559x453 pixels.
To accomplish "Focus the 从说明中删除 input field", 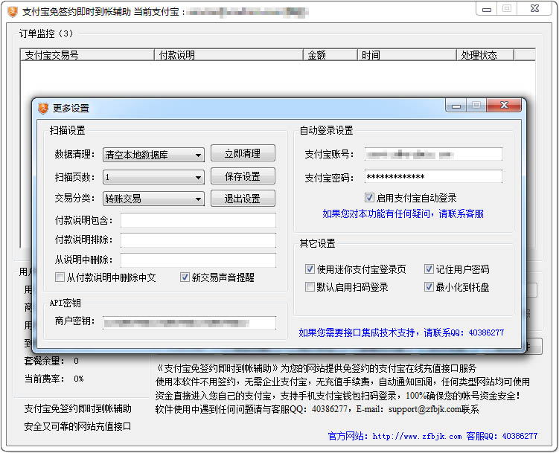I will point(198,260).
